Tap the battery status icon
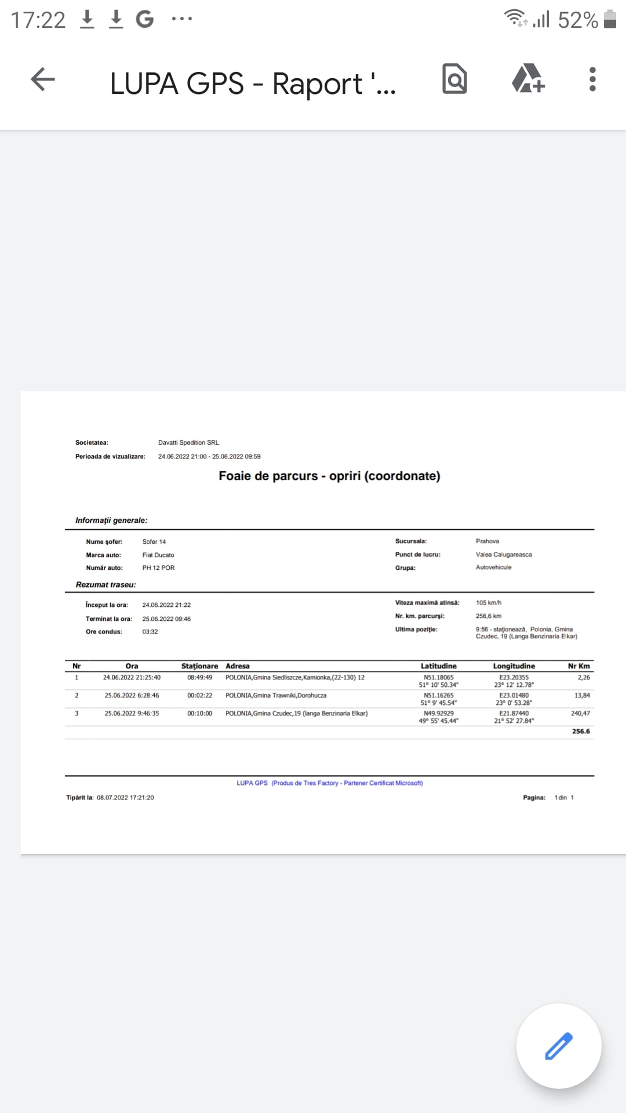The height and width of the screenshot is (1113, 626). pyautogui.click(x=610, y=19)
